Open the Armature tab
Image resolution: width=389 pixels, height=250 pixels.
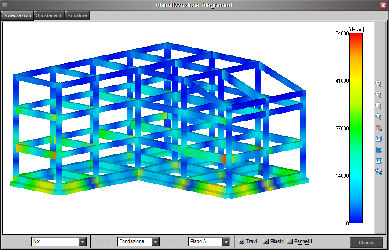point(77,15)
